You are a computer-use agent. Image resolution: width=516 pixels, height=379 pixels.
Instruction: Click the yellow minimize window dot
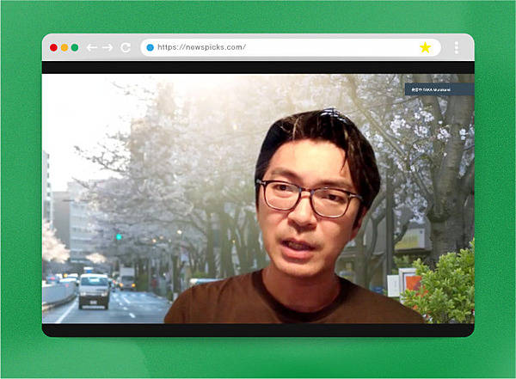[64, 47]
